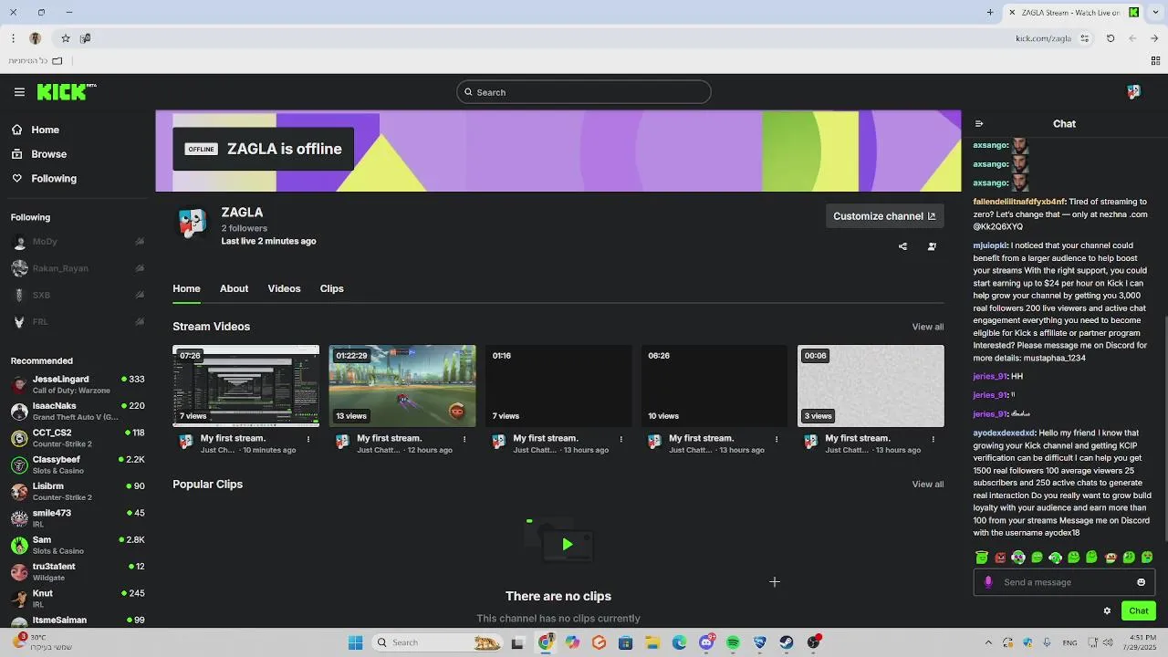This screenshot has height=657, width=1168.
Task: Open the user profile avatar menu
Action: [1133, 91]
